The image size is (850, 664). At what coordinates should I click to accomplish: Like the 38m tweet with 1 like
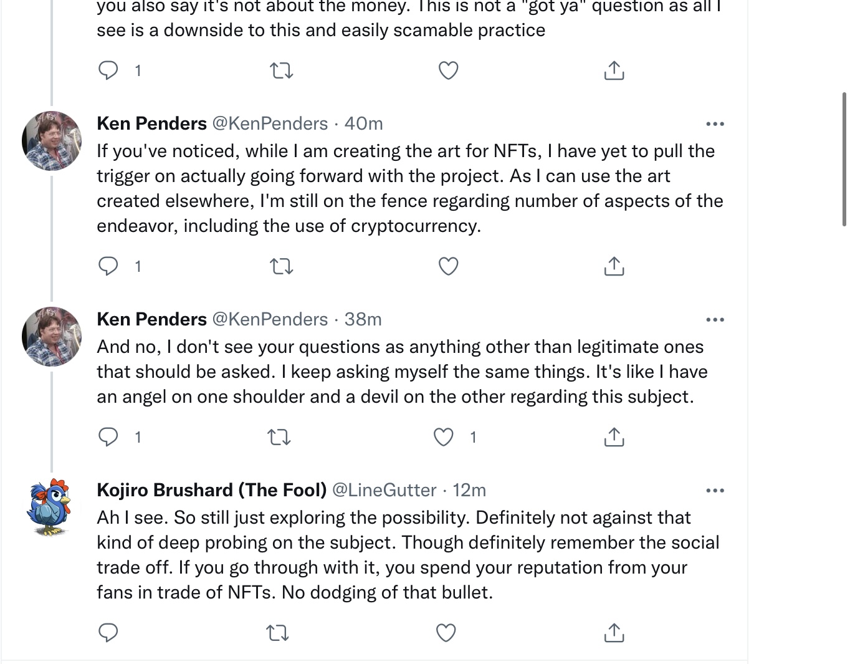tap(444, 437)
